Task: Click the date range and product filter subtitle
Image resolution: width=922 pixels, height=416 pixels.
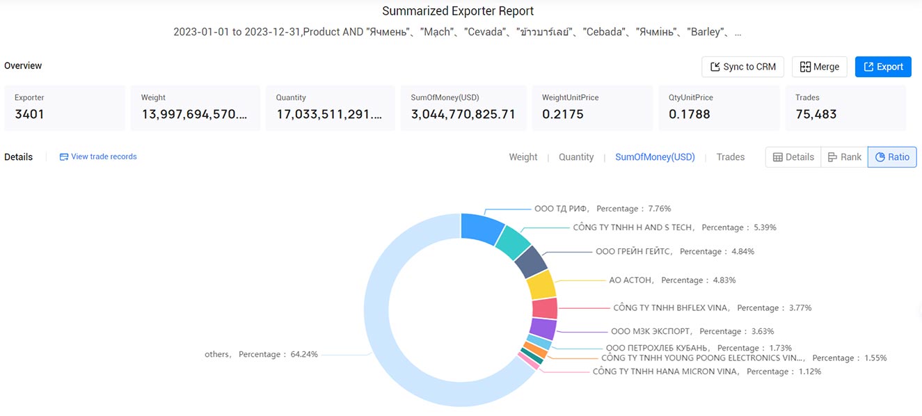Action: pyautogui.click(x=457, y=33)
